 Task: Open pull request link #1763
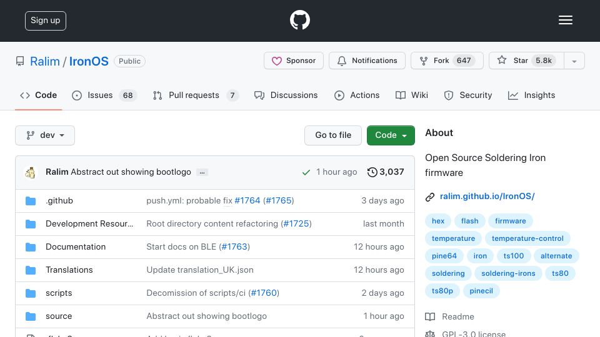tap(234, 247)
